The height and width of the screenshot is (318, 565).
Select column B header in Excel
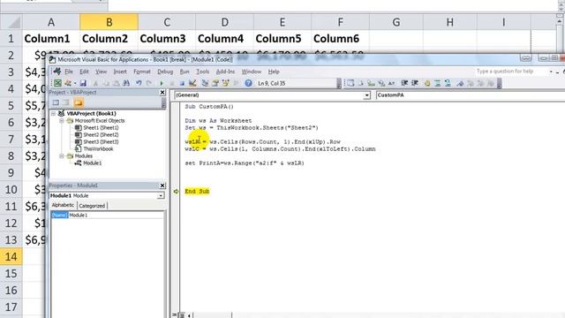[109, 22]
